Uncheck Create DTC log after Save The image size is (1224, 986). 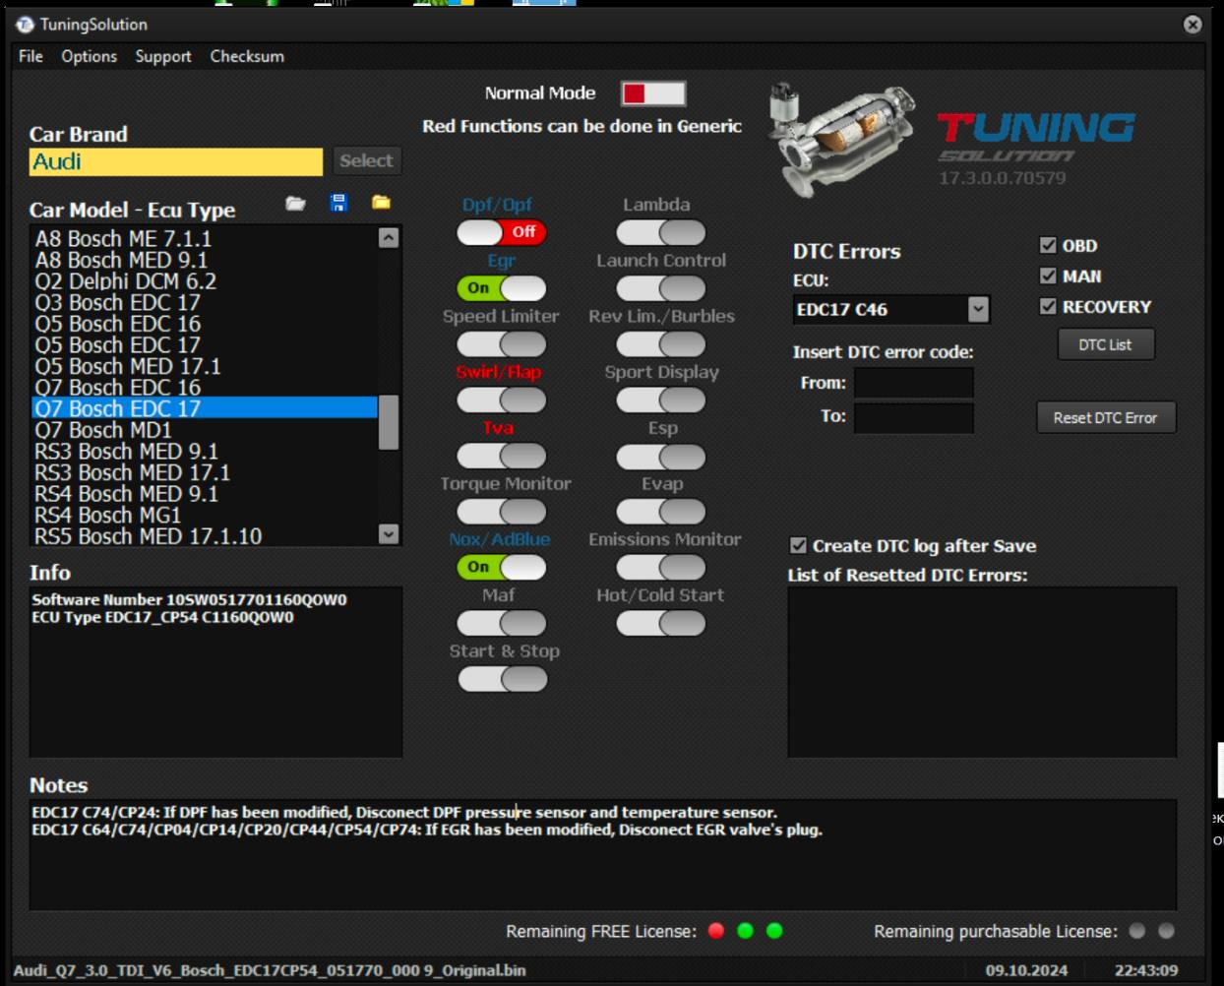(798, 545)
